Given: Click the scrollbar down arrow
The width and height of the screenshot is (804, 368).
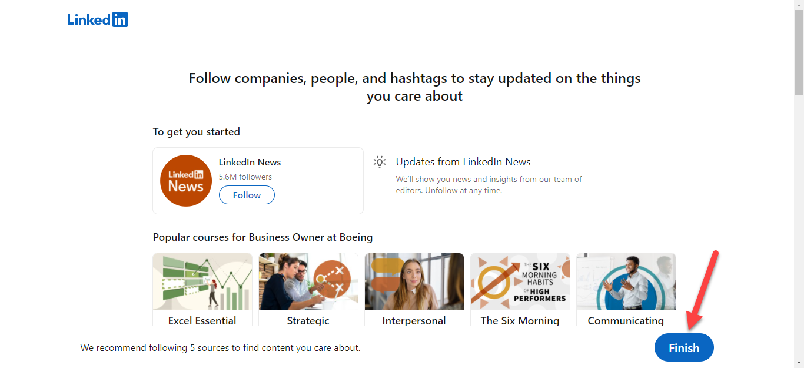Looking at the screenshot, I should [x=799, y=363].
